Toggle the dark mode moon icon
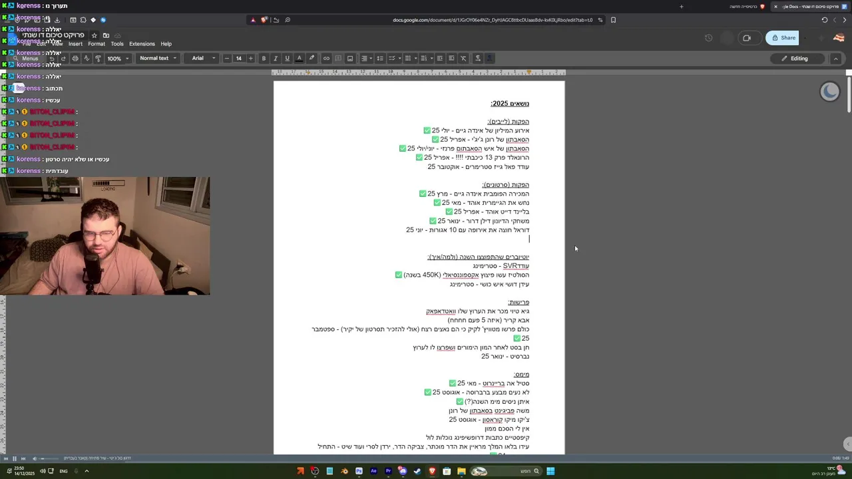 [829, 92]
